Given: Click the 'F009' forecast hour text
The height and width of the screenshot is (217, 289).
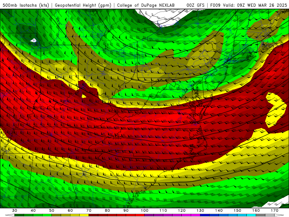Looking at the screenshot, I should coord(215,5).
